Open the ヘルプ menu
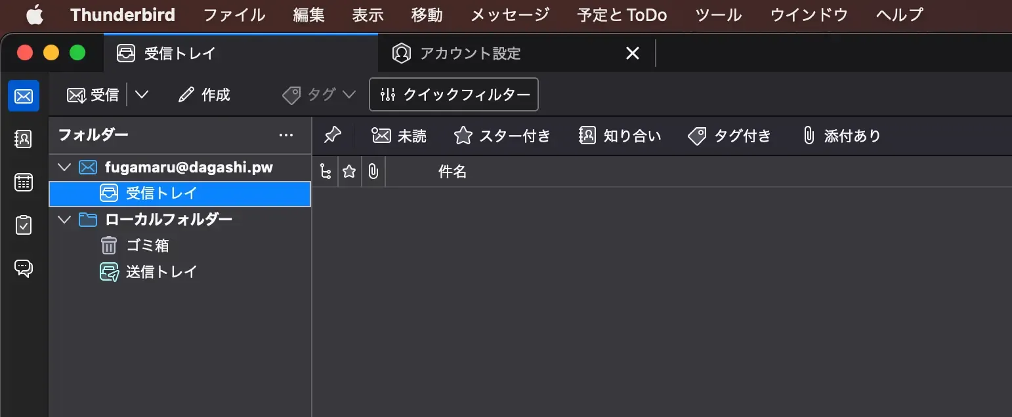Viewport: 1012px width, 417px height. (900, 14)
